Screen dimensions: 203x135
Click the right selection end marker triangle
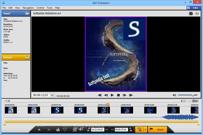coord(198,125)
